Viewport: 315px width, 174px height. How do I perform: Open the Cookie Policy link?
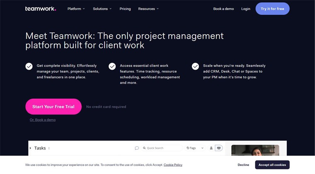coord(173,165)
